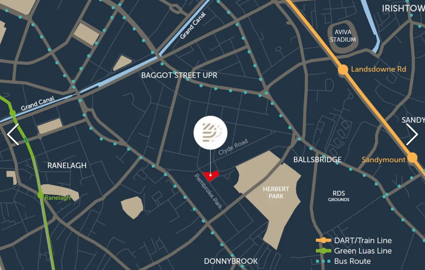
Task: Select the Sandymount DART station marker
Action: tap(412, 158)
